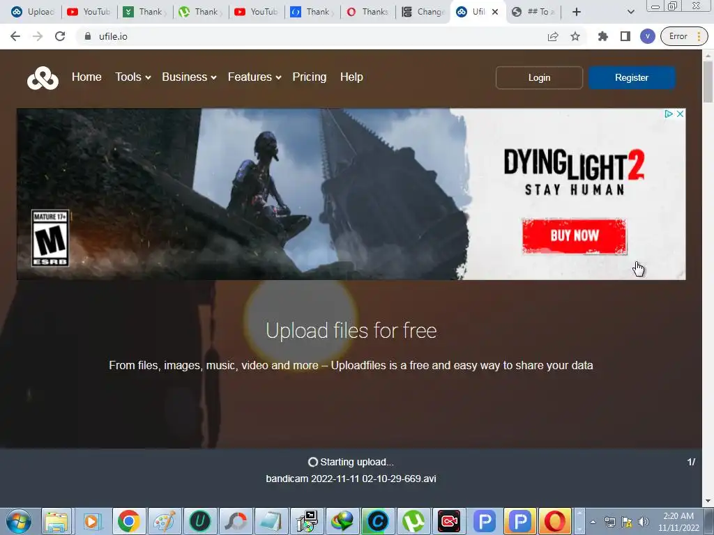The height and width of the screenshot is (535, 714).
Task: Click the address bar URL ufile.io
Action: [x=113, y=36]
